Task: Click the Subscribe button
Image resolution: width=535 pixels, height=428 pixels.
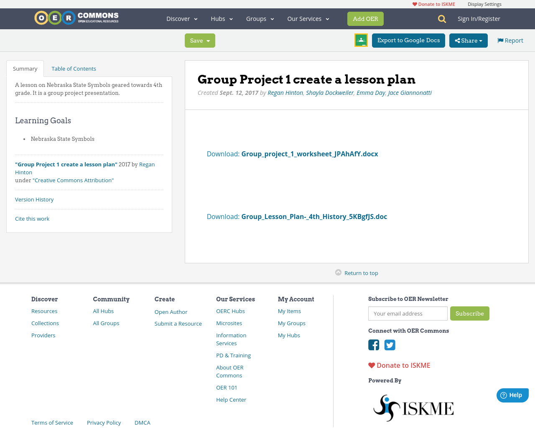Action: click(470, 313)
